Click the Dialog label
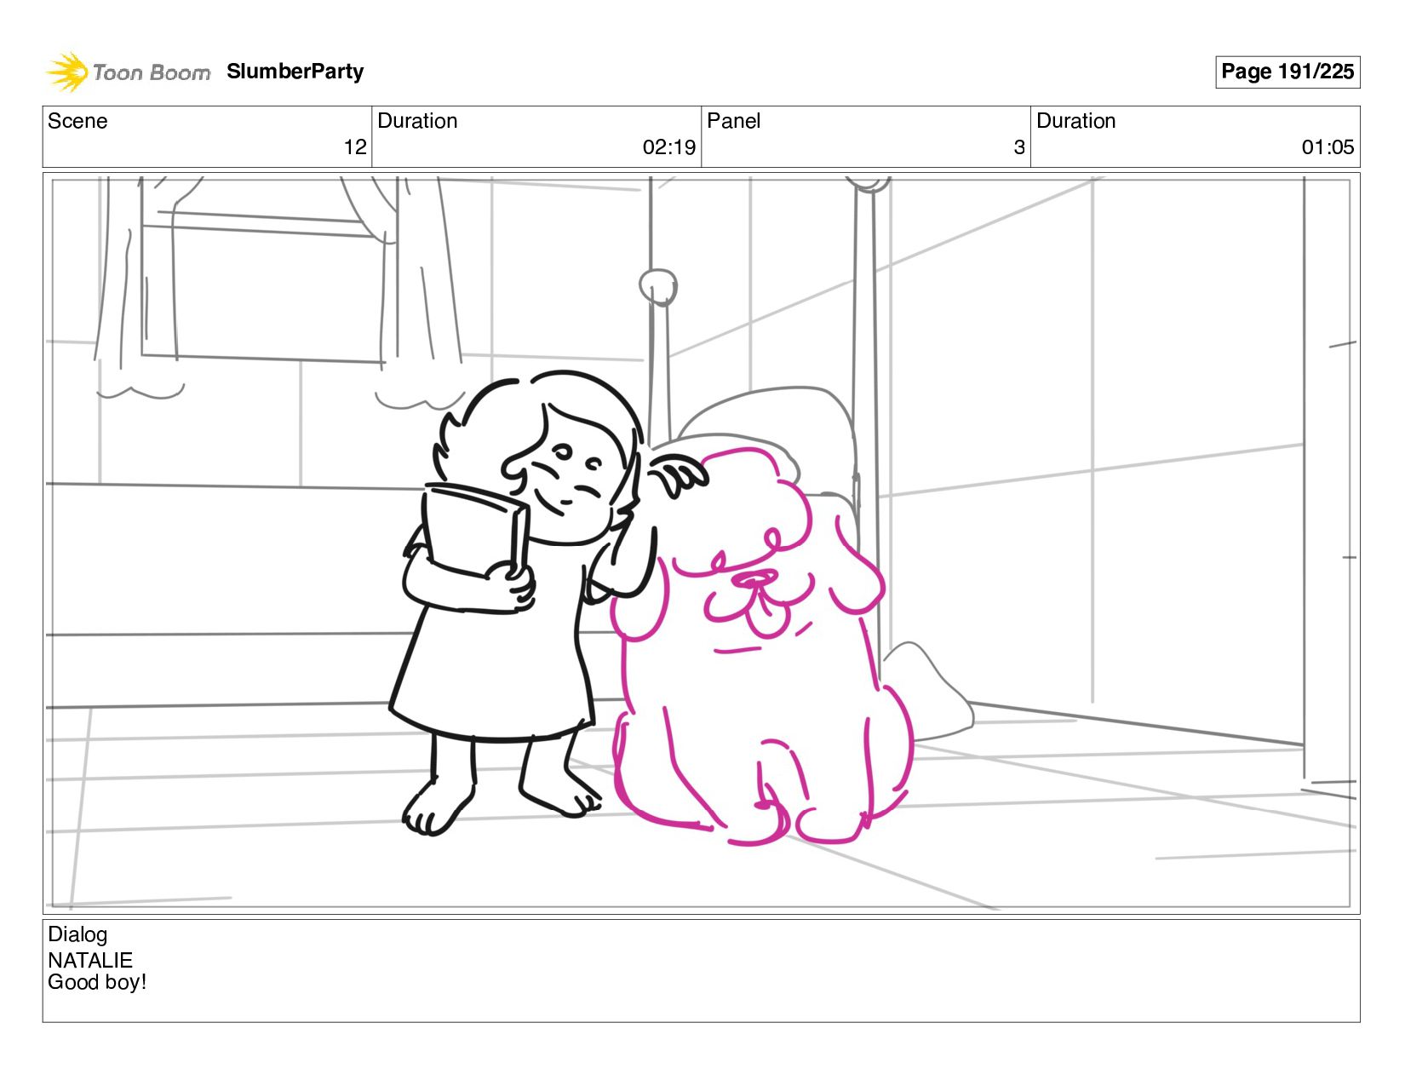The height and width of the screenshot is (1086, 1405). 77,934
